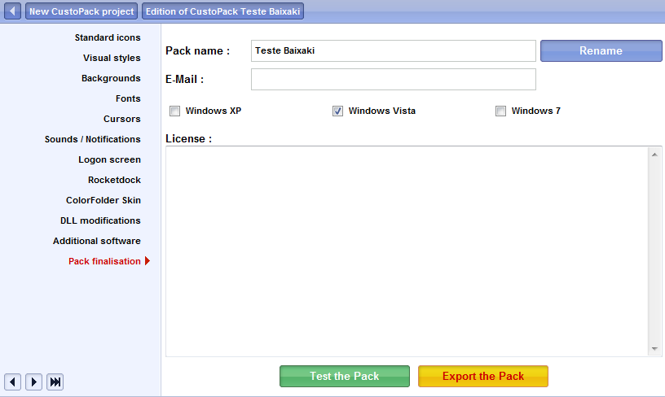Go to next step arrow button
The image size is (665, 397).
34,382
